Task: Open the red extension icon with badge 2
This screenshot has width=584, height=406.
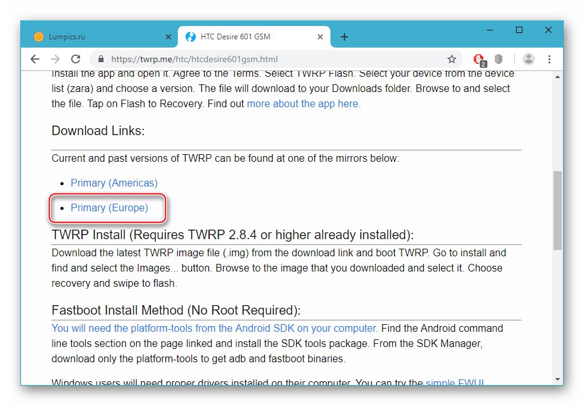Action: 479,60
